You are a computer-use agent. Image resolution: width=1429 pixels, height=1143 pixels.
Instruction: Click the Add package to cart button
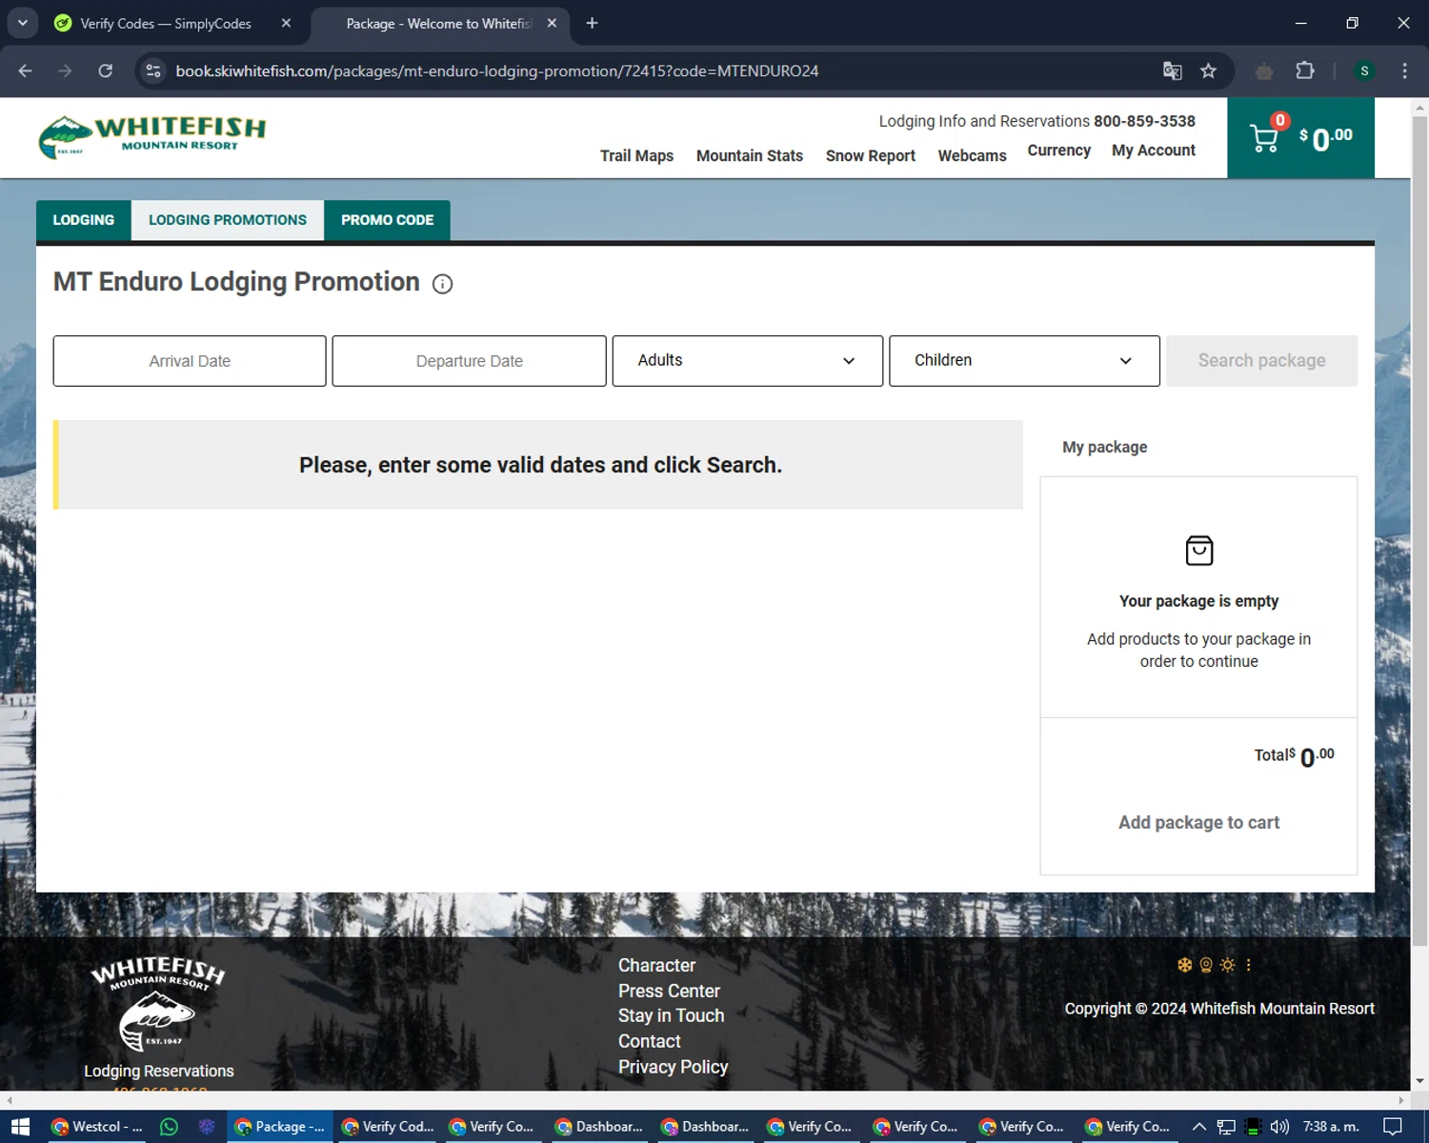pyautogui.click(x=1198, y=822)
